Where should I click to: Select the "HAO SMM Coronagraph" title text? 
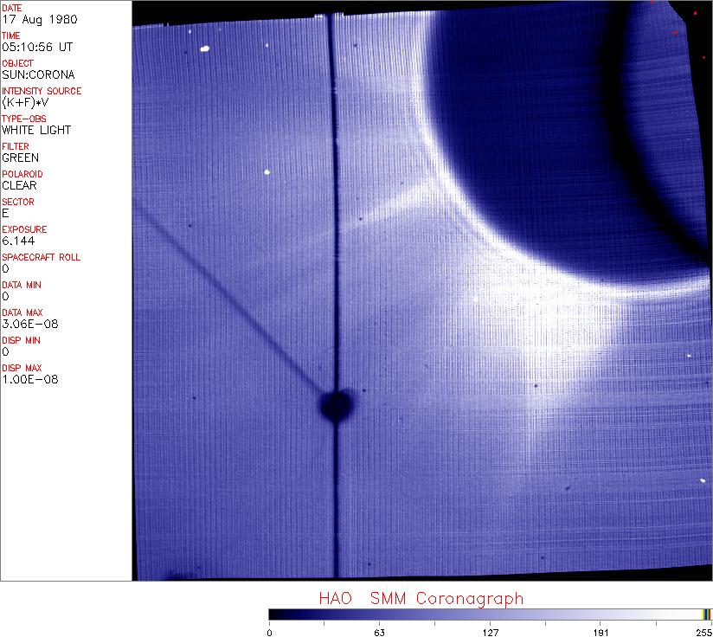click(x=421, y=598)
